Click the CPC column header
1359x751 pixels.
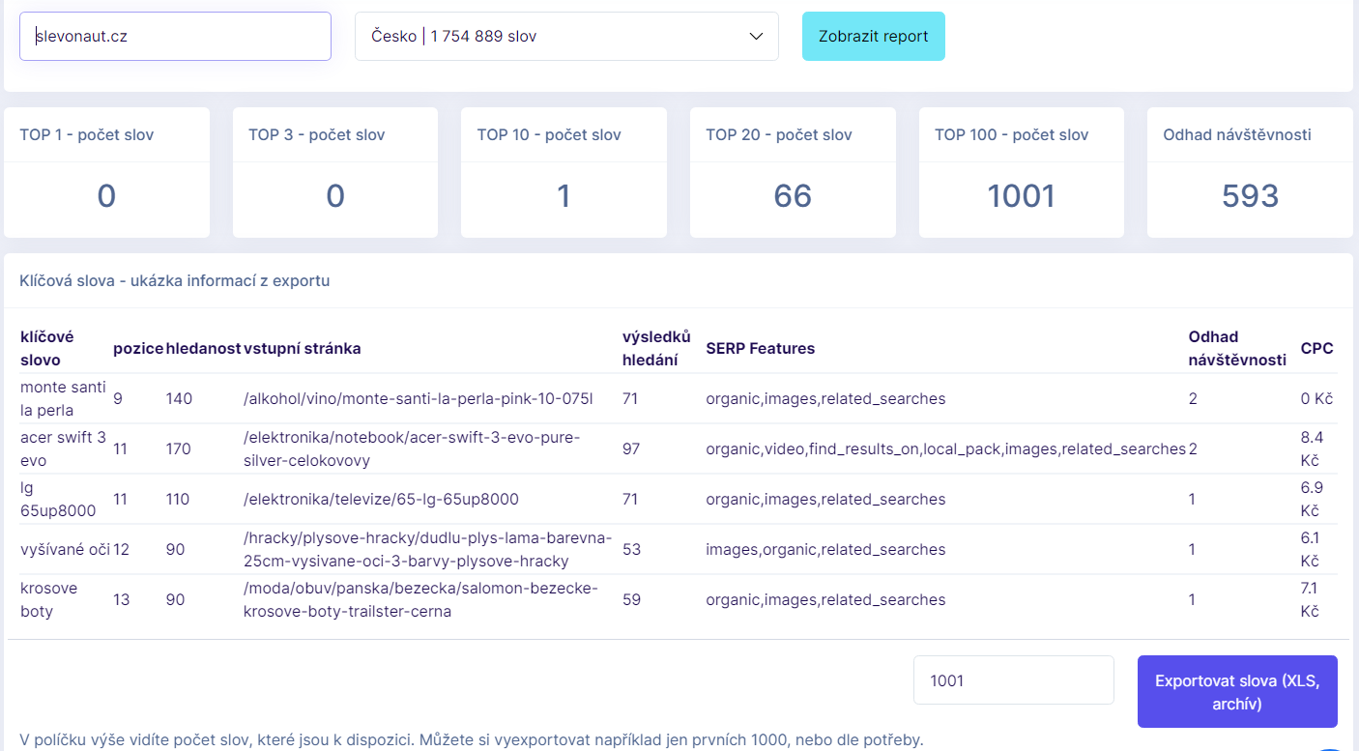1316,348
